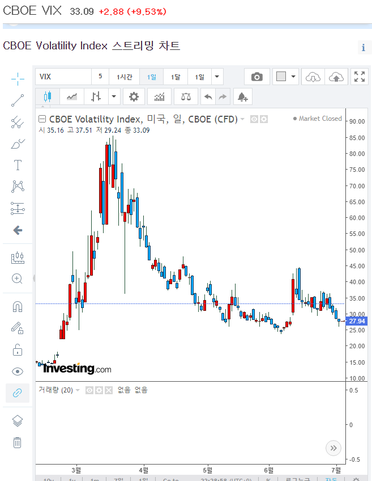Toggle stay in drawing mode pencil-lock
This screenshot has height=481, width=372.
18,328
